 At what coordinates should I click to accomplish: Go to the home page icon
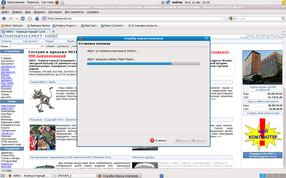point(37,18)
